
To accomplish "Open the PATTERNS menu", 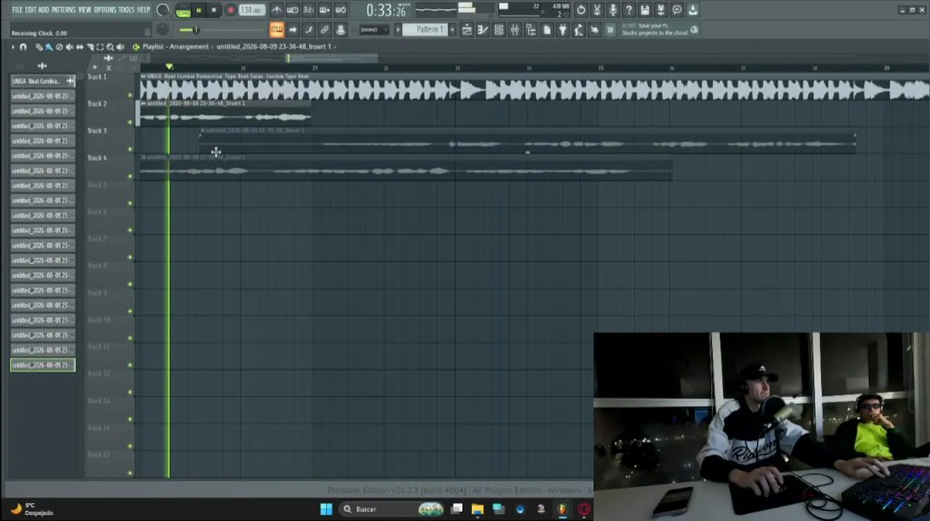I will point(64,9).
